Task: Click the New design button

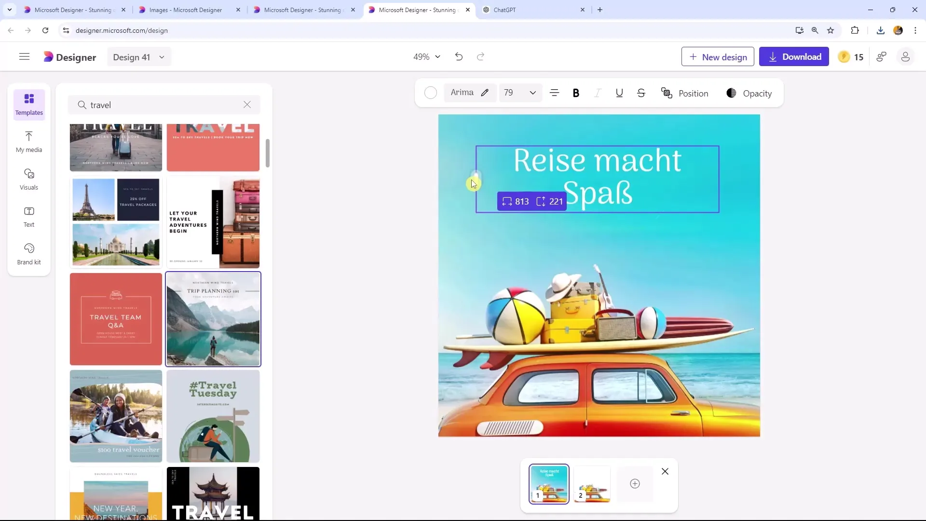Action: [x=719, y=56]
